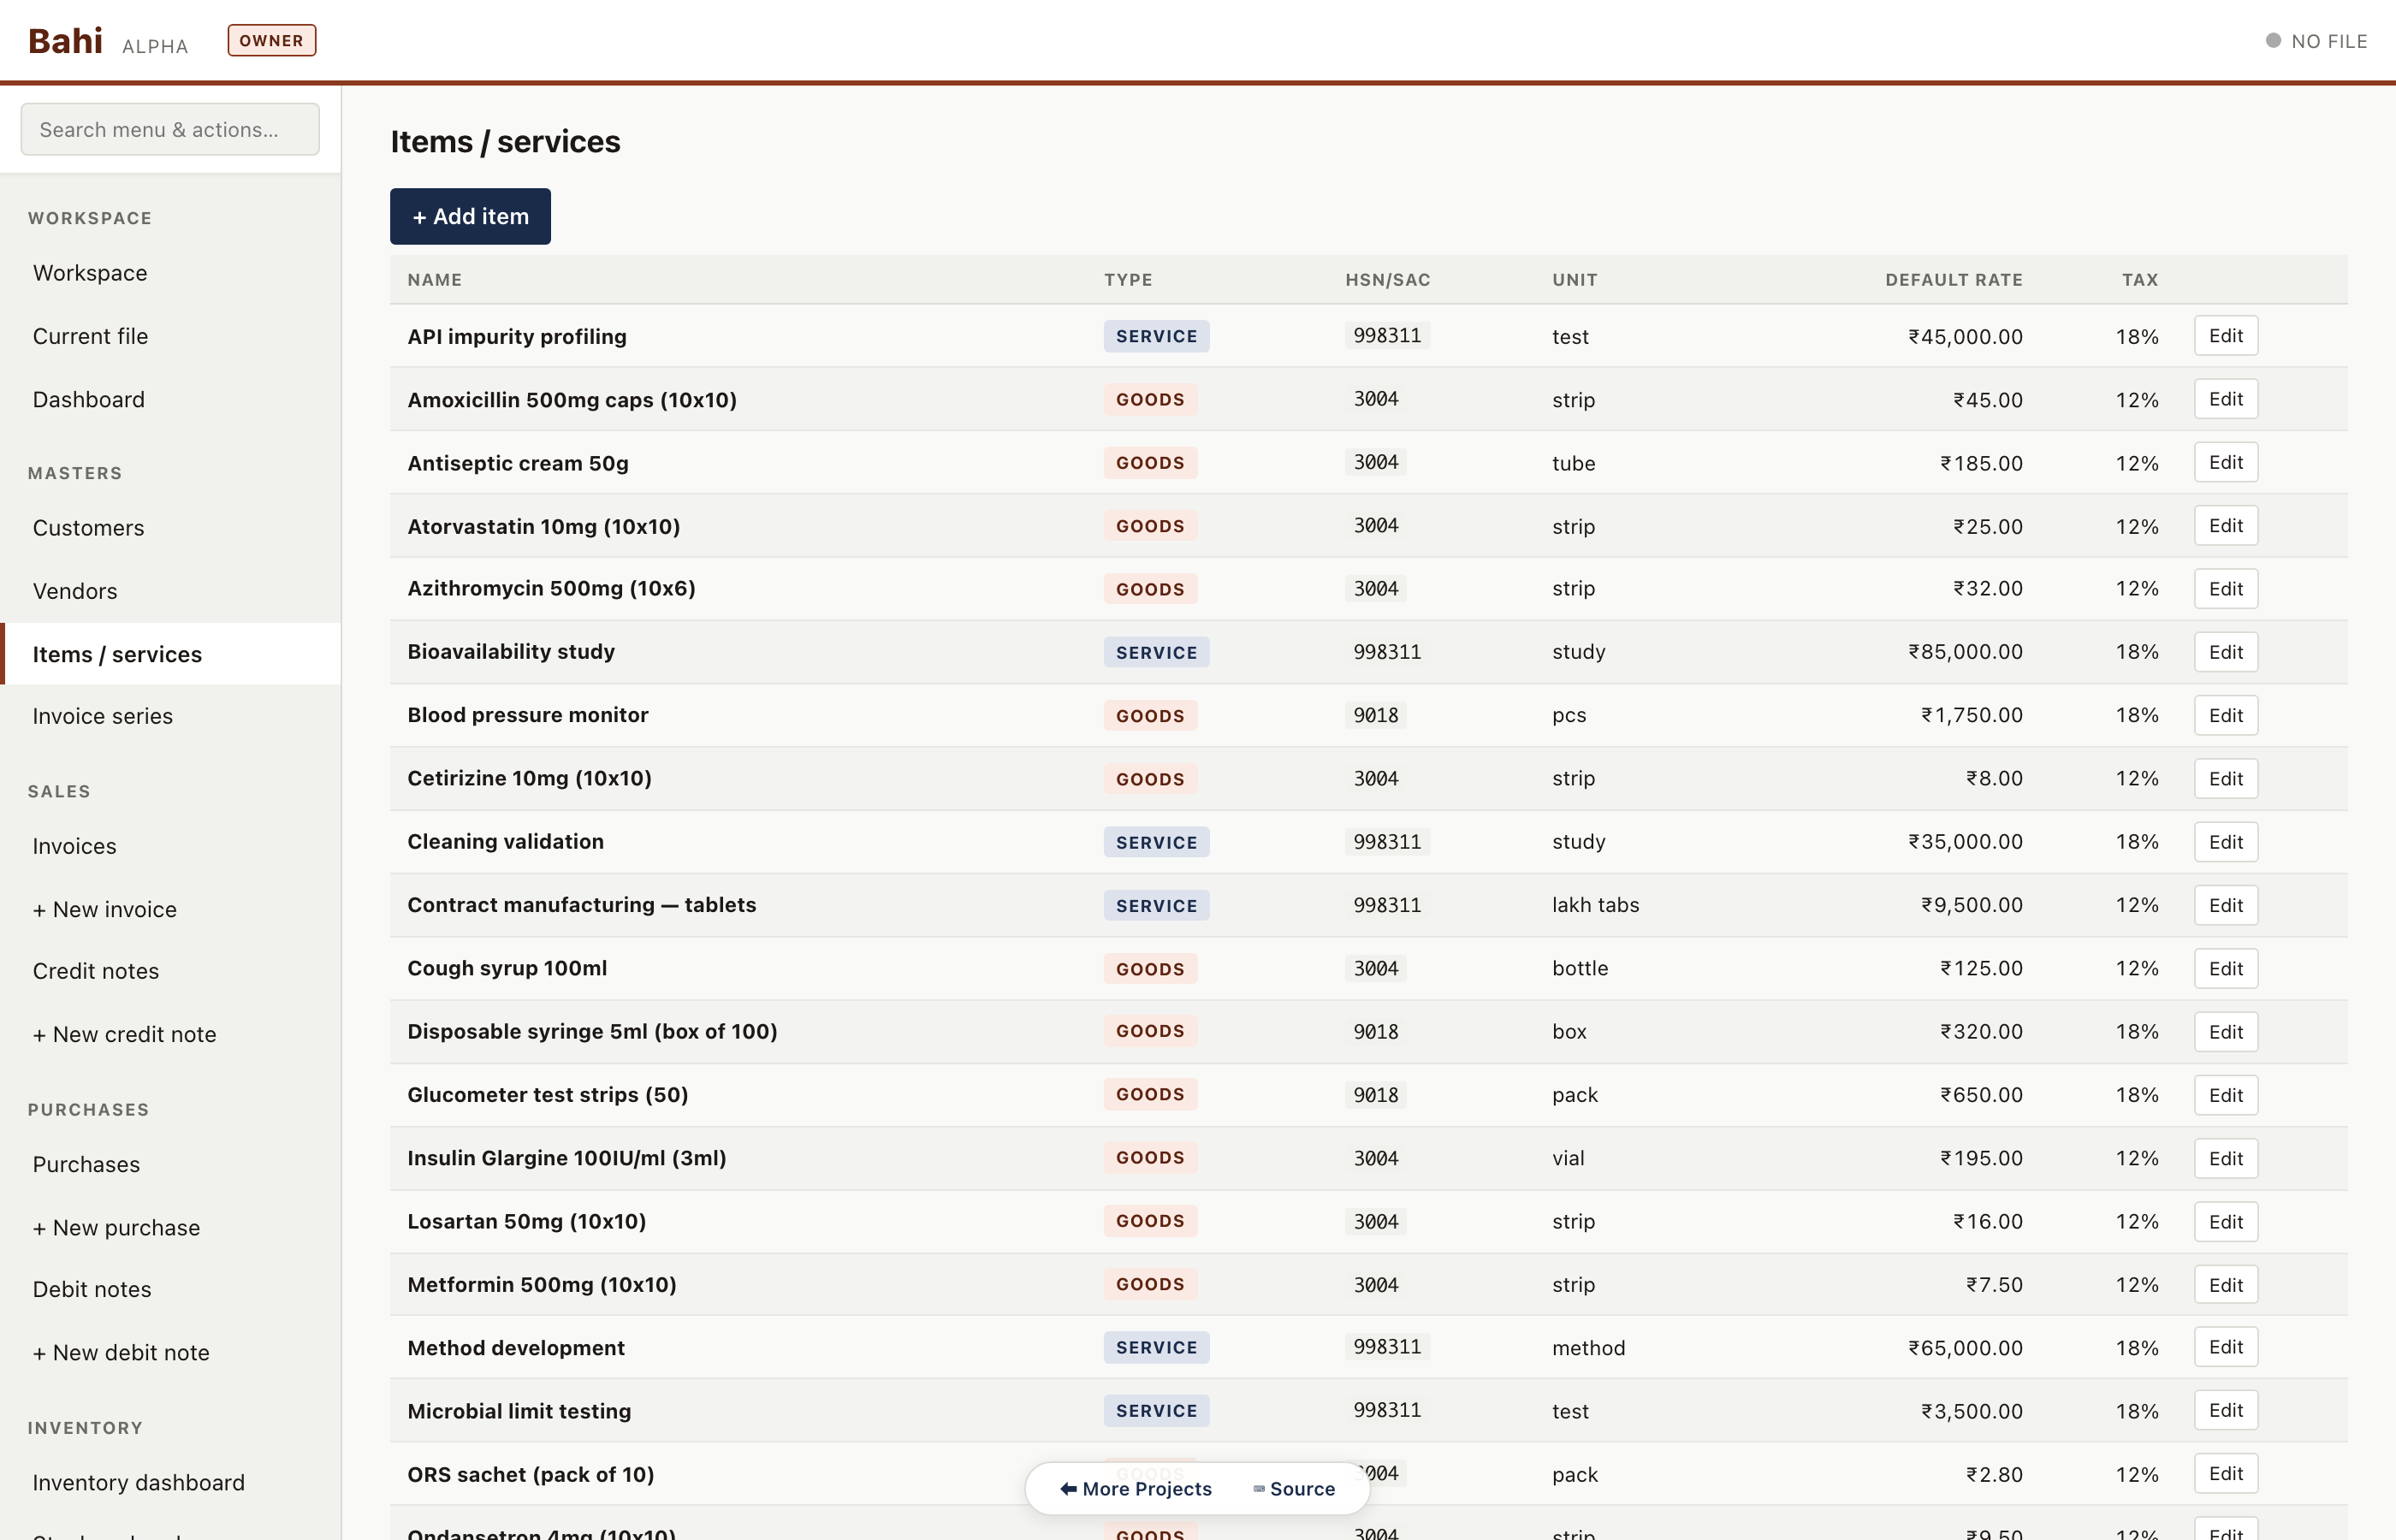
Task: Click the SERVICE tag on Method development
Action: [1156, 1347]
